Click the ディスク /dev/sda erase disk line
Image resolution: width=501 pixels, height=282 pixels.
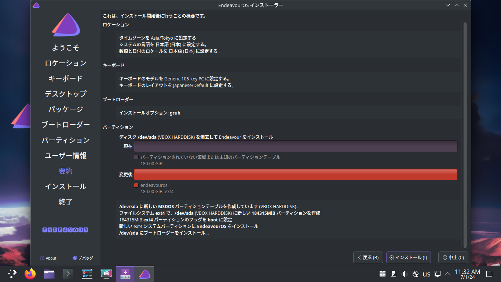196,137
